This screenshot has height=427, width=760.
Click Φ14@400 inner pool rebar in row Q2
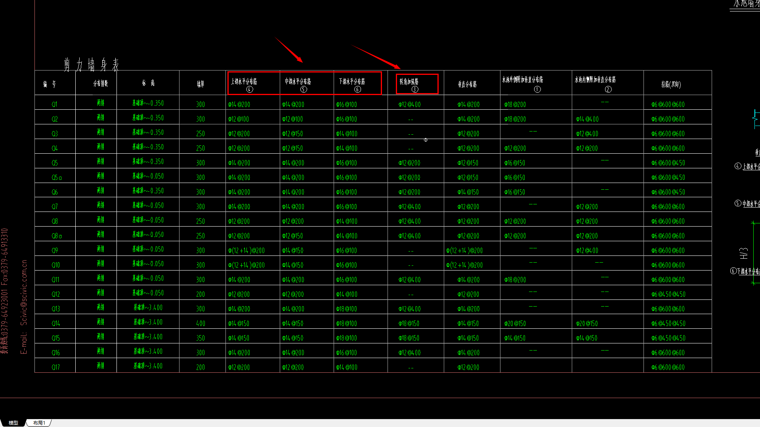coord(587,119)
